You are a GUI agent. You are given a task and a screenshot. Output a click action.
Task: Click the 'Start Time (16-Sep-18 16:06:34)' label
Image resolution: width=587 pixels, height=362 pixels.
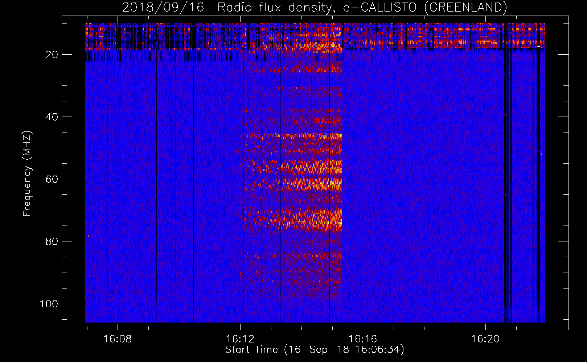315,350
